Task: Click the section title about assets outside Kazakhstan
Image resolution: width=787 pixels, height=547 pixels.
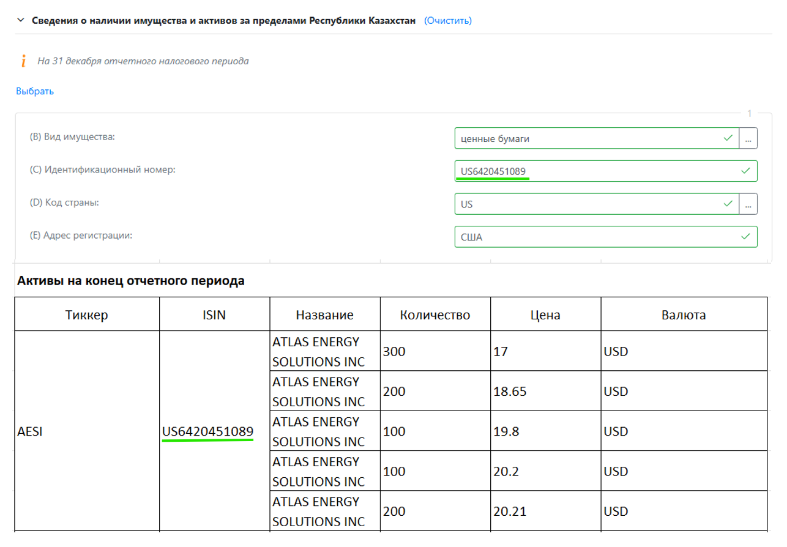Action: 224,20
